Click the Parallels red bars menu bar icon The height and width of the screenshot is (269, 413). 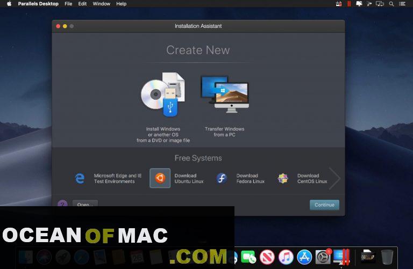point(349,4)
